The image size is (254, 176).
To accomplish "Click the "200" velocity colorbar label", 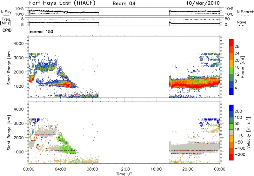I will click(238, 111).
